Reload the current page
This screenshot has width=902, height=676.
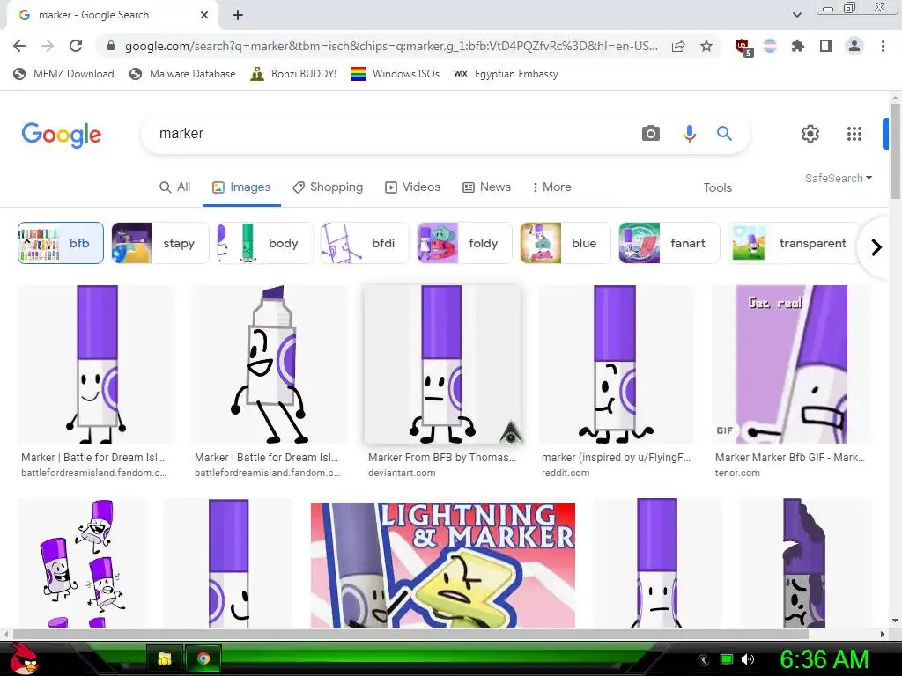pos(76,46)
